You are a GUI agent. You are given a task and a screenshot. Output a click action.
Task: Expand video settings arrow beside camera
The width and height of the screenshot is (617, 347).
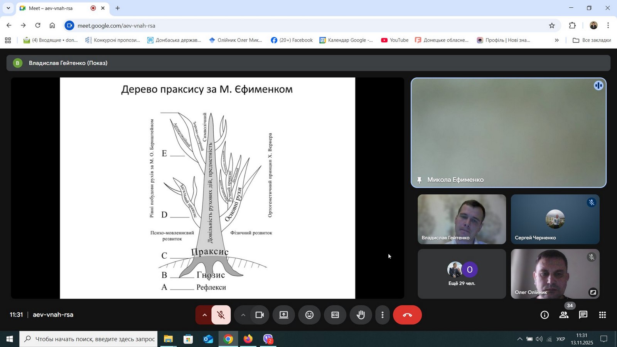pyautogui.click(x=243, y=315)
